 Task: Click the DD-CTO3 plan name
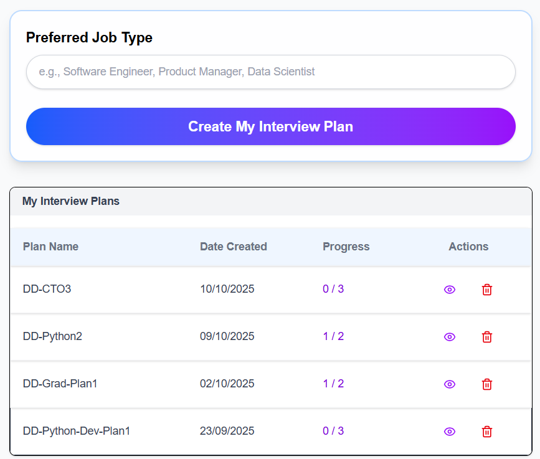coord(47,289)
